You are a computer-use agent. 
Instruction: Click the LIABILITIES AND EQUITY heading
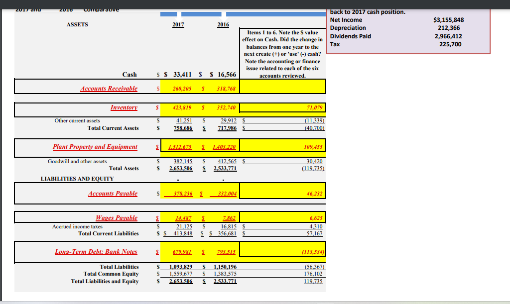[x=77, y=179]
